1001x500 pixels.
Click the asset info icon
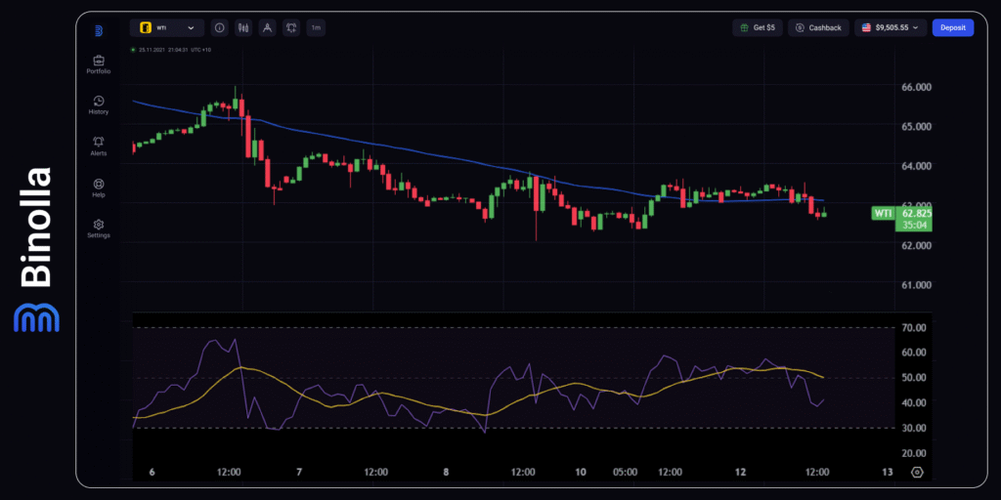point(219,28)
